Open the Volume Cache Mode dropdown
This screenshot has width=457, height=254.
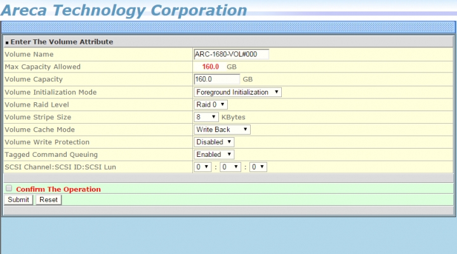click(x=222, y=130)
